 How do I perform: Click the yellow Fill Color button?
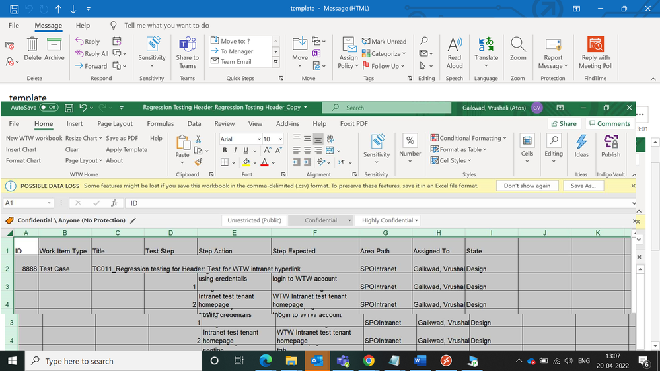(246, 162)
